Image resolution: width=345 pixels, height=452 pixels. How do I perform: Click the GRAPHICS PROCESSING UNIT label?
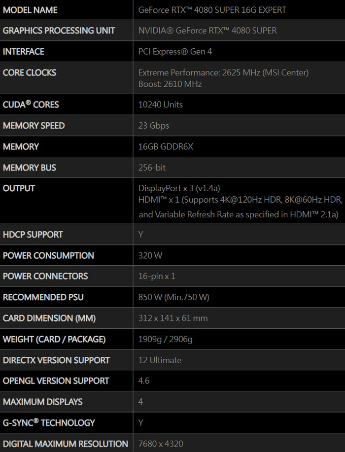[x=59, y=31]
